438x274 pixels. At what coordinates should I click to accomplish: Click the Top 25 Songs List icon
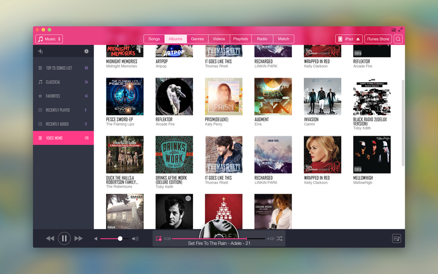pyautogui.click(x=40, y=68)
